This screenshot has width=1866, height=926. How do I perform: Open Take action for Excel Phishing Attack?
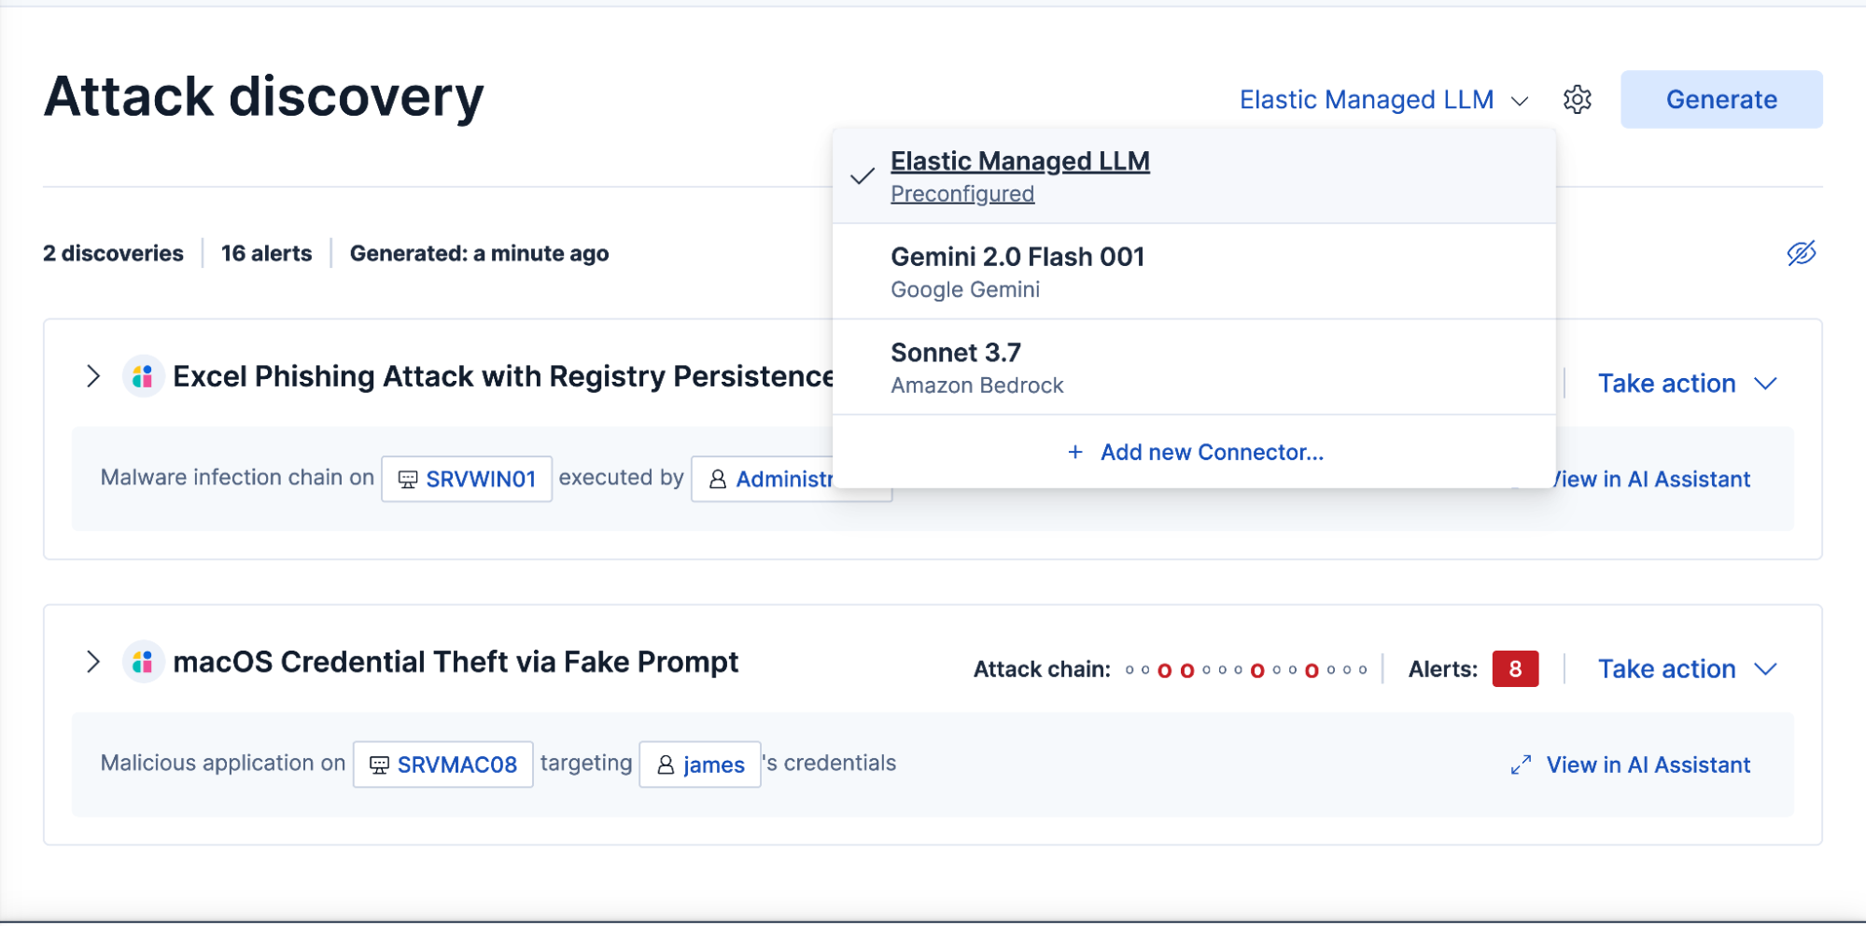pos(1687,383)
